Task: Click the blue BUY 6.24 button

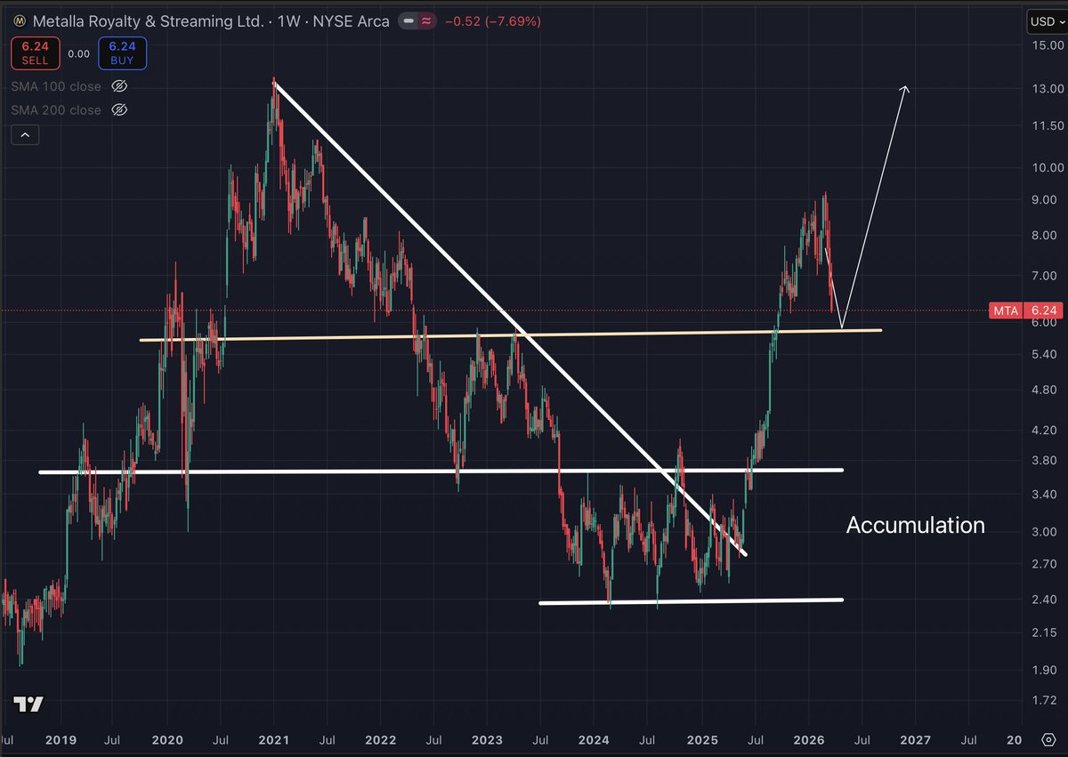Action: point(124,53)
